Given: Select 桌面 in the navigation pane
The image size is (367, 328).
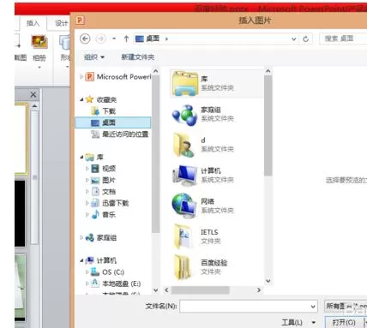Looking at the screenshot, I should coord(113,122).
